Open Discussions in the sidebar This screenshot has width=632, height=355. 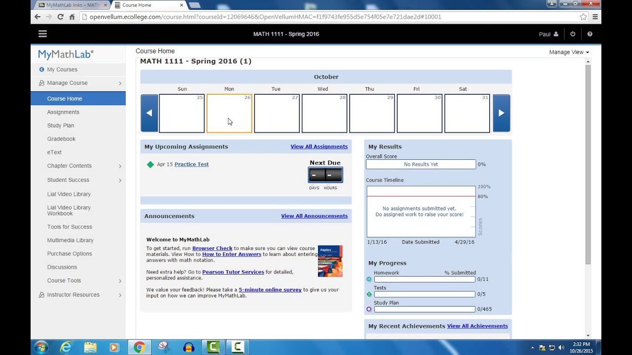coord(62,267)
